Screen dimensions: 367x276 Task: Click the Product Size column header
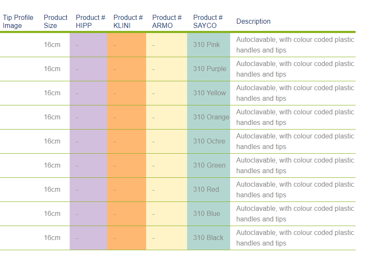[55, 22]
